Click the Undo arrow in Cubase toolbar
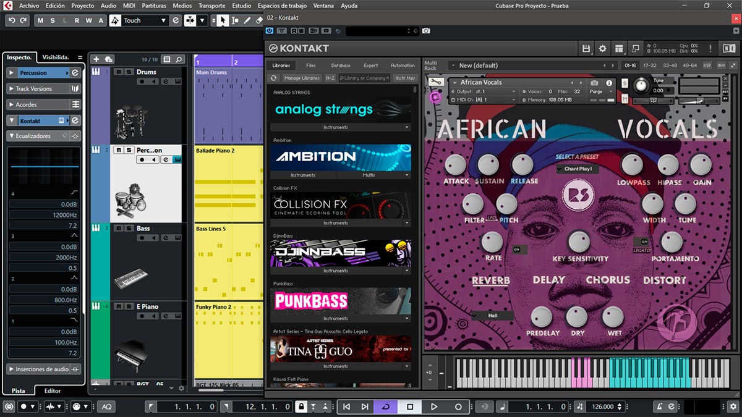Viewport: 742px width, 417px height. pyautogui.click(x=12, y=20)
